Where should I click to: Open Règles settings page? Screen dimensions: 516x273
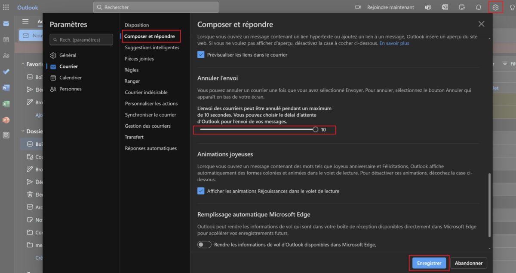tap(132, 70)
